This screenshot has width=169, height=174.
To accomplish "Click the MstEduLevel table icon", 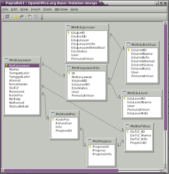I will pyautogui.click(x=124, y=93).
